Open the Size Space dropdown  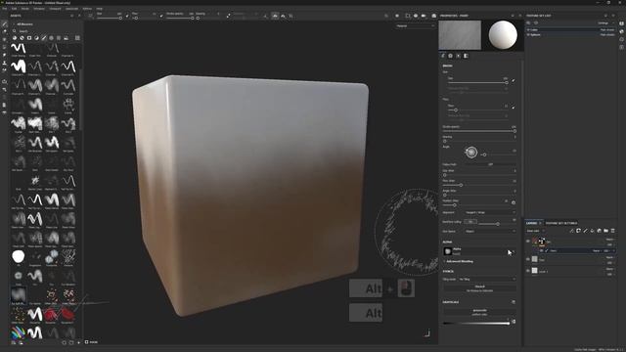coord(491,231)
